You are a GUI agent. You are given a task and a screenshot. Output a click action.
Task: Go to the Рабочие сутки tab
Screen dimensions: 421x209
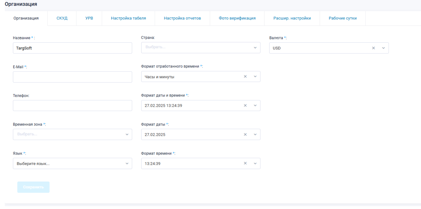point(343,18)
